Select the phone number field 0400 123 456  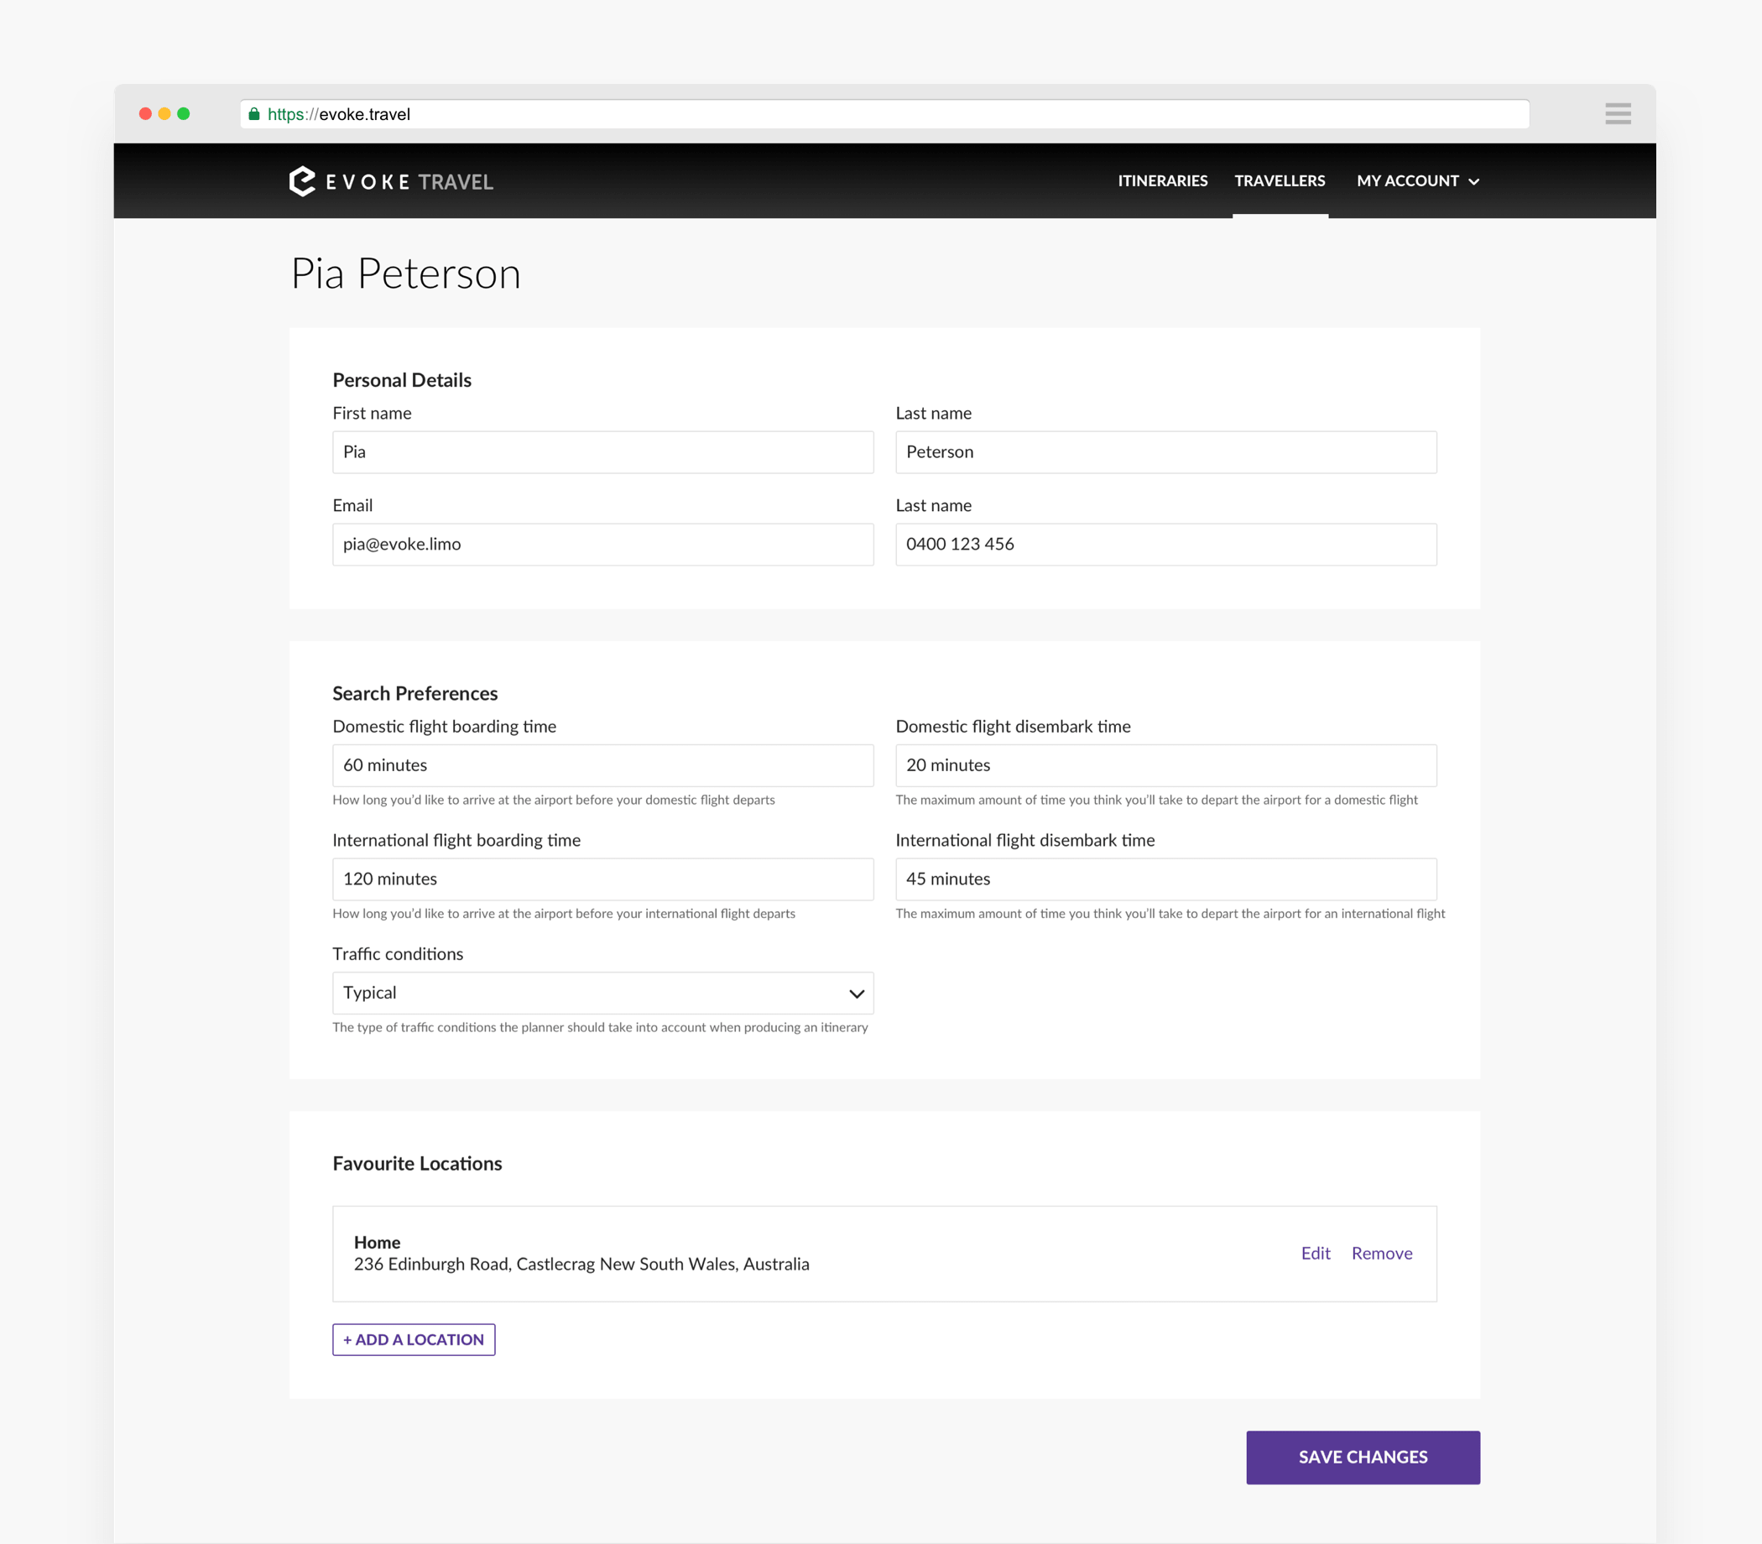click(1165, 545)
